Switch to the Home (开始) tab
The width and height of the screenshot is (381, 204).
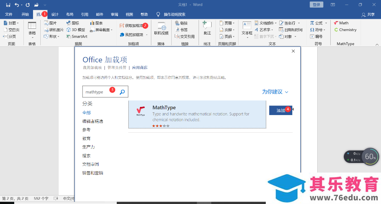(x=25, y=14)
